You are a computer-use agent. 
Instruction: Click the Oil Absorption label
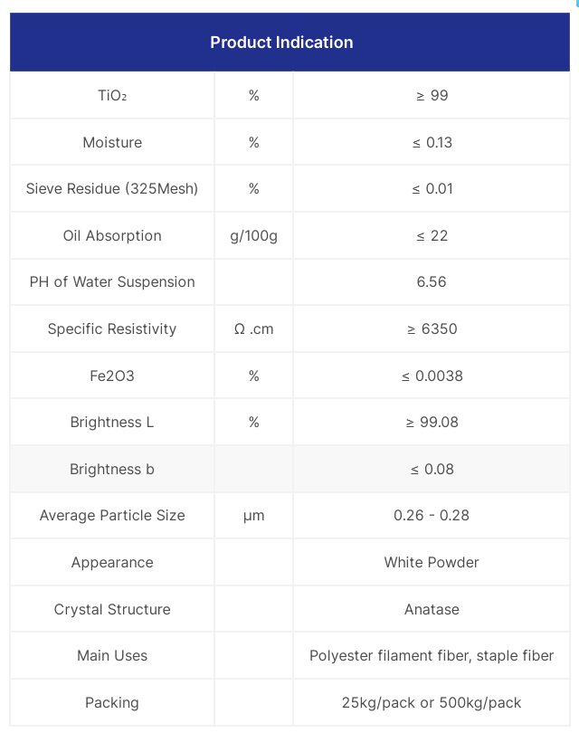[112, 235]
